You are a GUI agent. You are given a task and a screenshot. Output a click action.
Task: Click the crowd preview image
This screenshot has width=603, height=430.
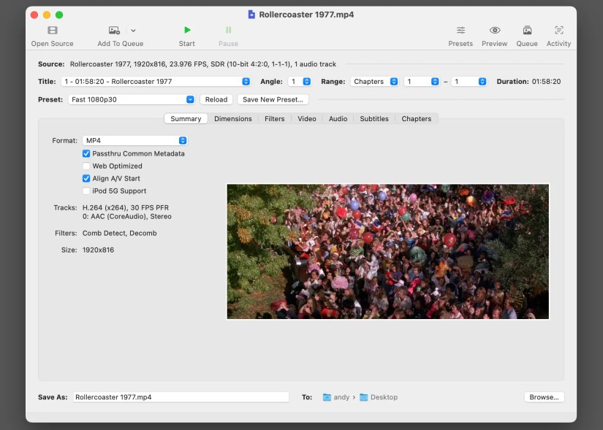tap(388, 252)
